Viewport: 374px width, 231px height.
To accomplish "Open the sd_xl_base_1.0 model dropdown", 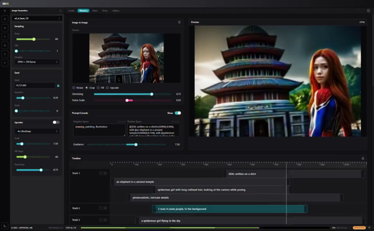I will [37, 18].
